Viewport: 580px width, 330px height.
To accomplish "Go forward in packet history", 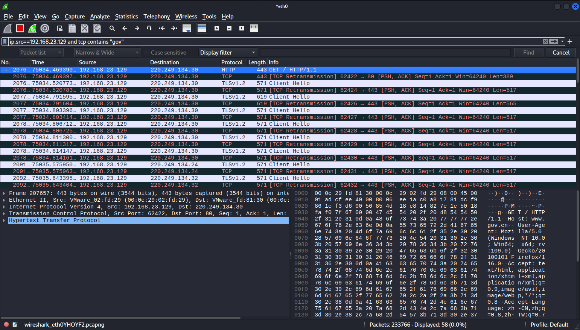I will (x=137, y=28).
